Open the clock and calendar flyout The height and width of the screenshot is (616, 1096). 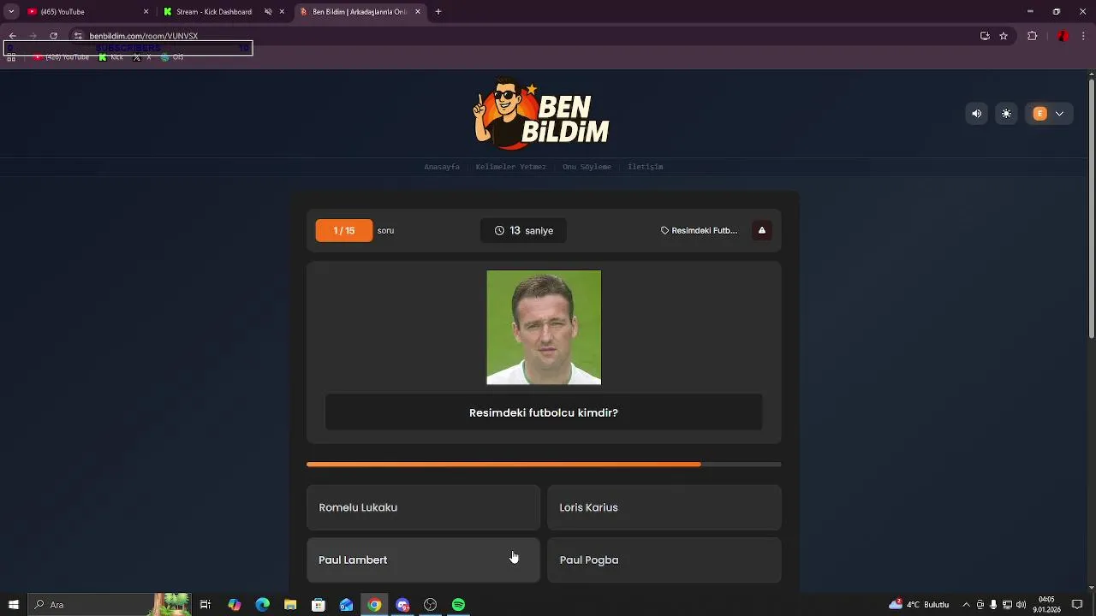tap(1046, 605)
